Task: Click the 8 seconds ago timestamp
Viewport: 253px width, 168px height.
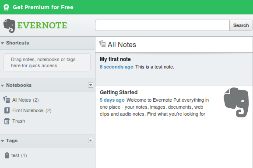Action: point(116,67)
